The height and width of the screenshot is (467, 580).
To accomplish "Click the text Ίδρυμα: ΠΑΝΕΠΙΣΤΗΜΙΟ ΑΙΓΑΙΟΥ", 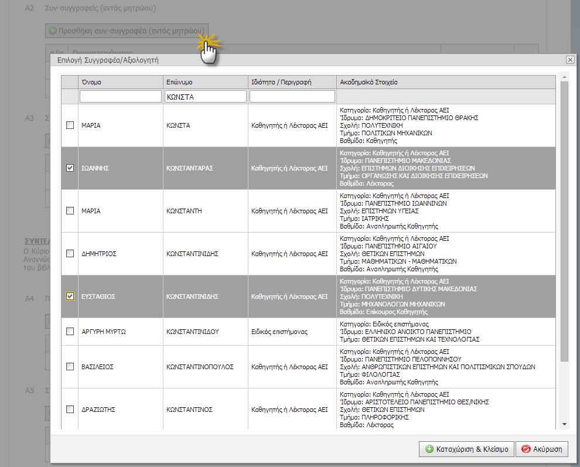I will point(388,246).
